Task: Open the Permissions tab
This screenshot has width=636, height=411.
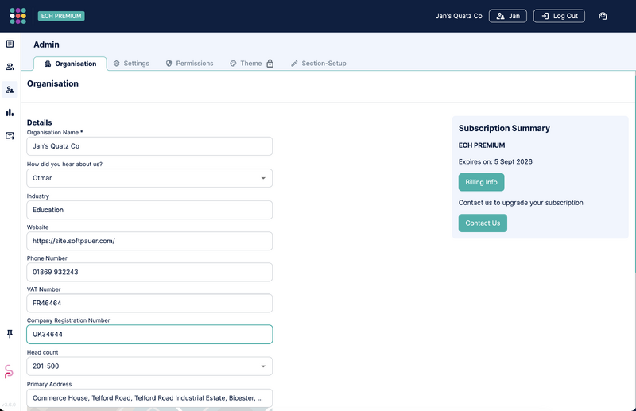Action: click(x=189, y=64)
